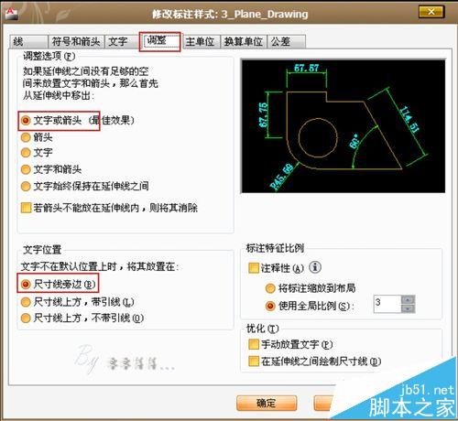Click the AutoCAD icon in title bar

pyautogui.click(x=12, y=14)
